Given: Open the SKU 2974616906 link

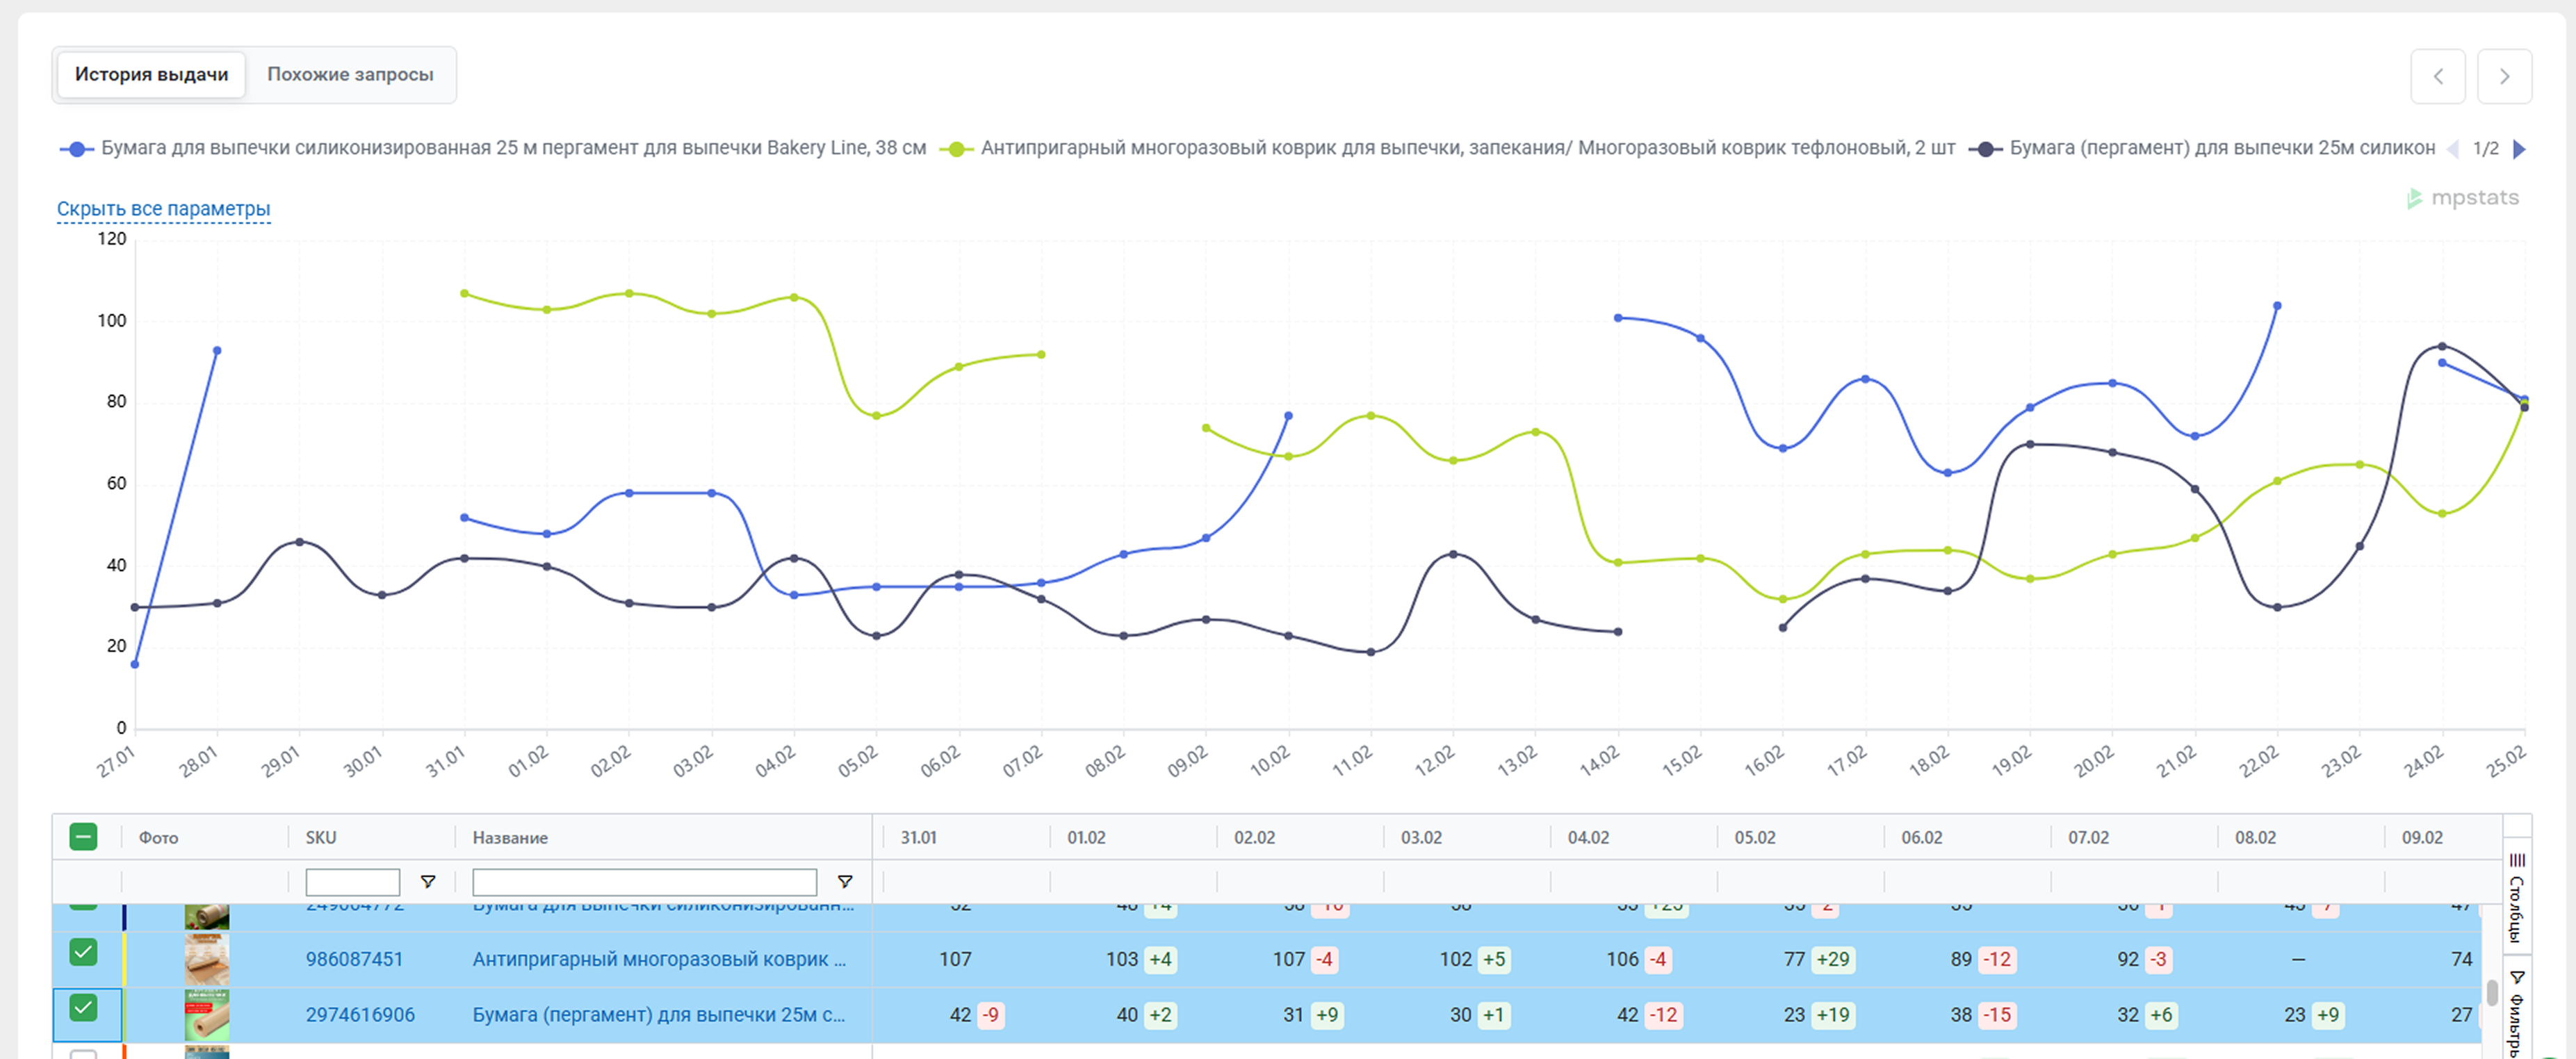Looking at the screenshot, I should (x=360, y=1014).
